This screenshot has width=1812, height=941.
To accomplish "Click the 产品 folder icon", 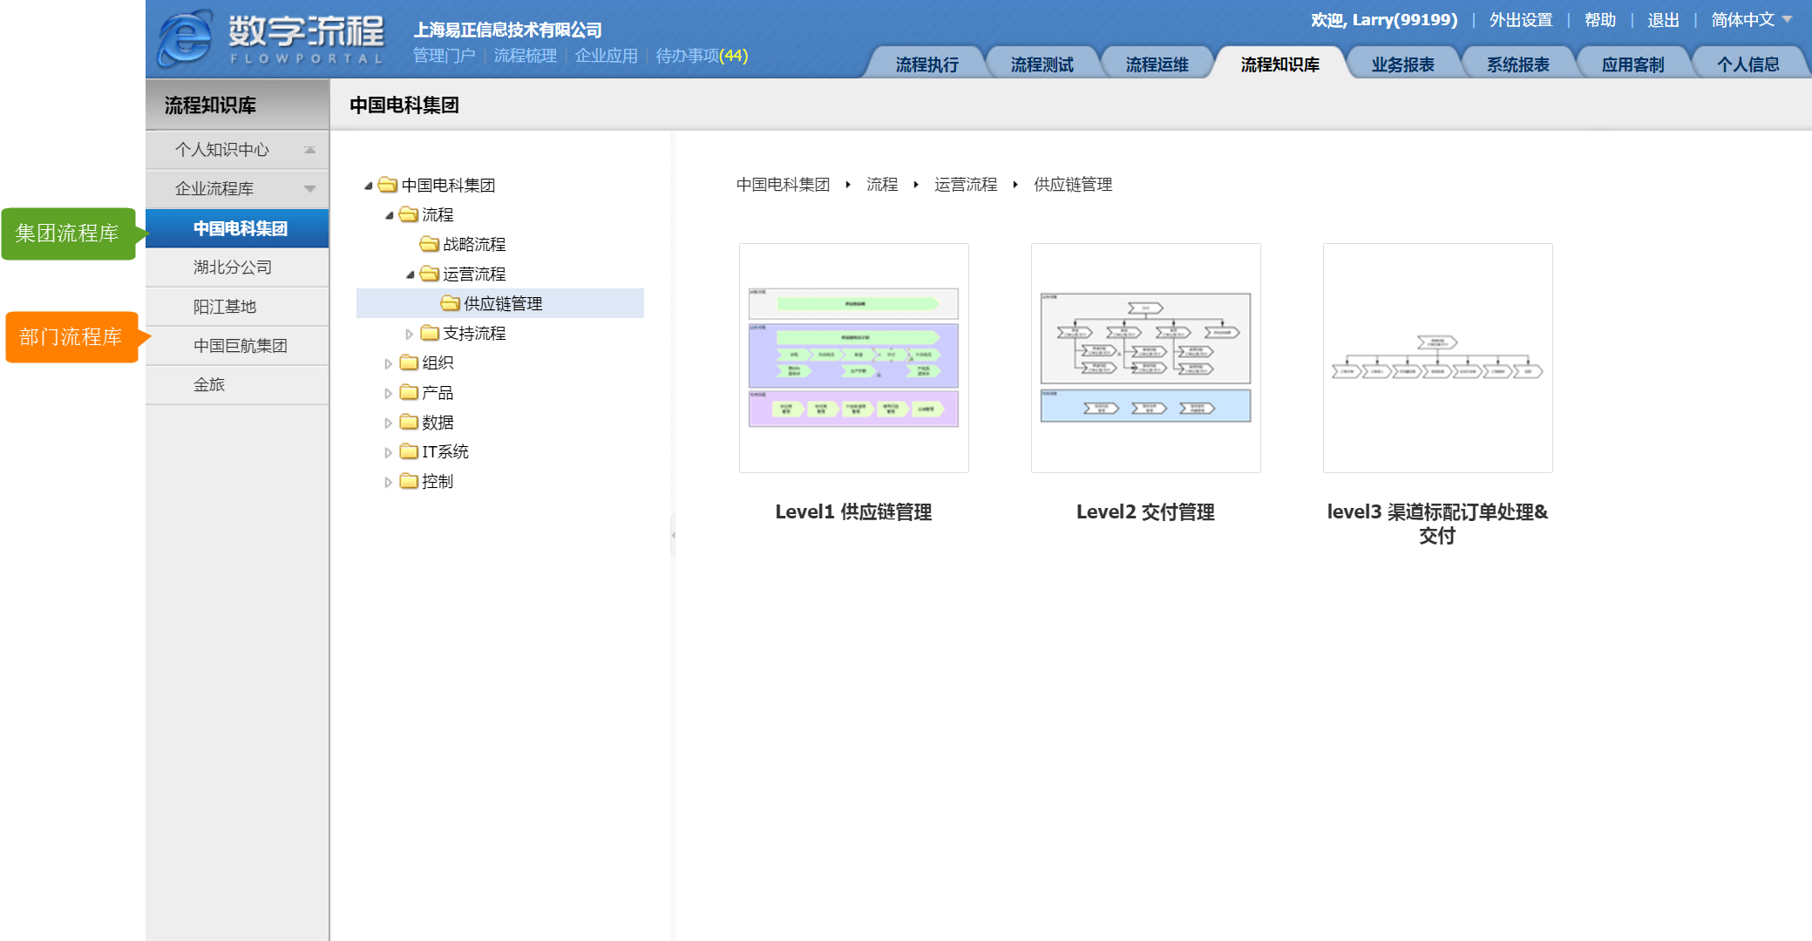I will tap(409, 392).
